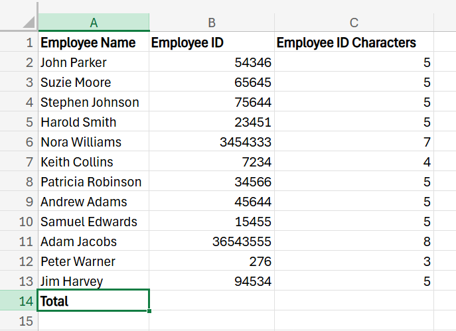Select row 2 header
456x331 pixels.
tap(19, 62)
